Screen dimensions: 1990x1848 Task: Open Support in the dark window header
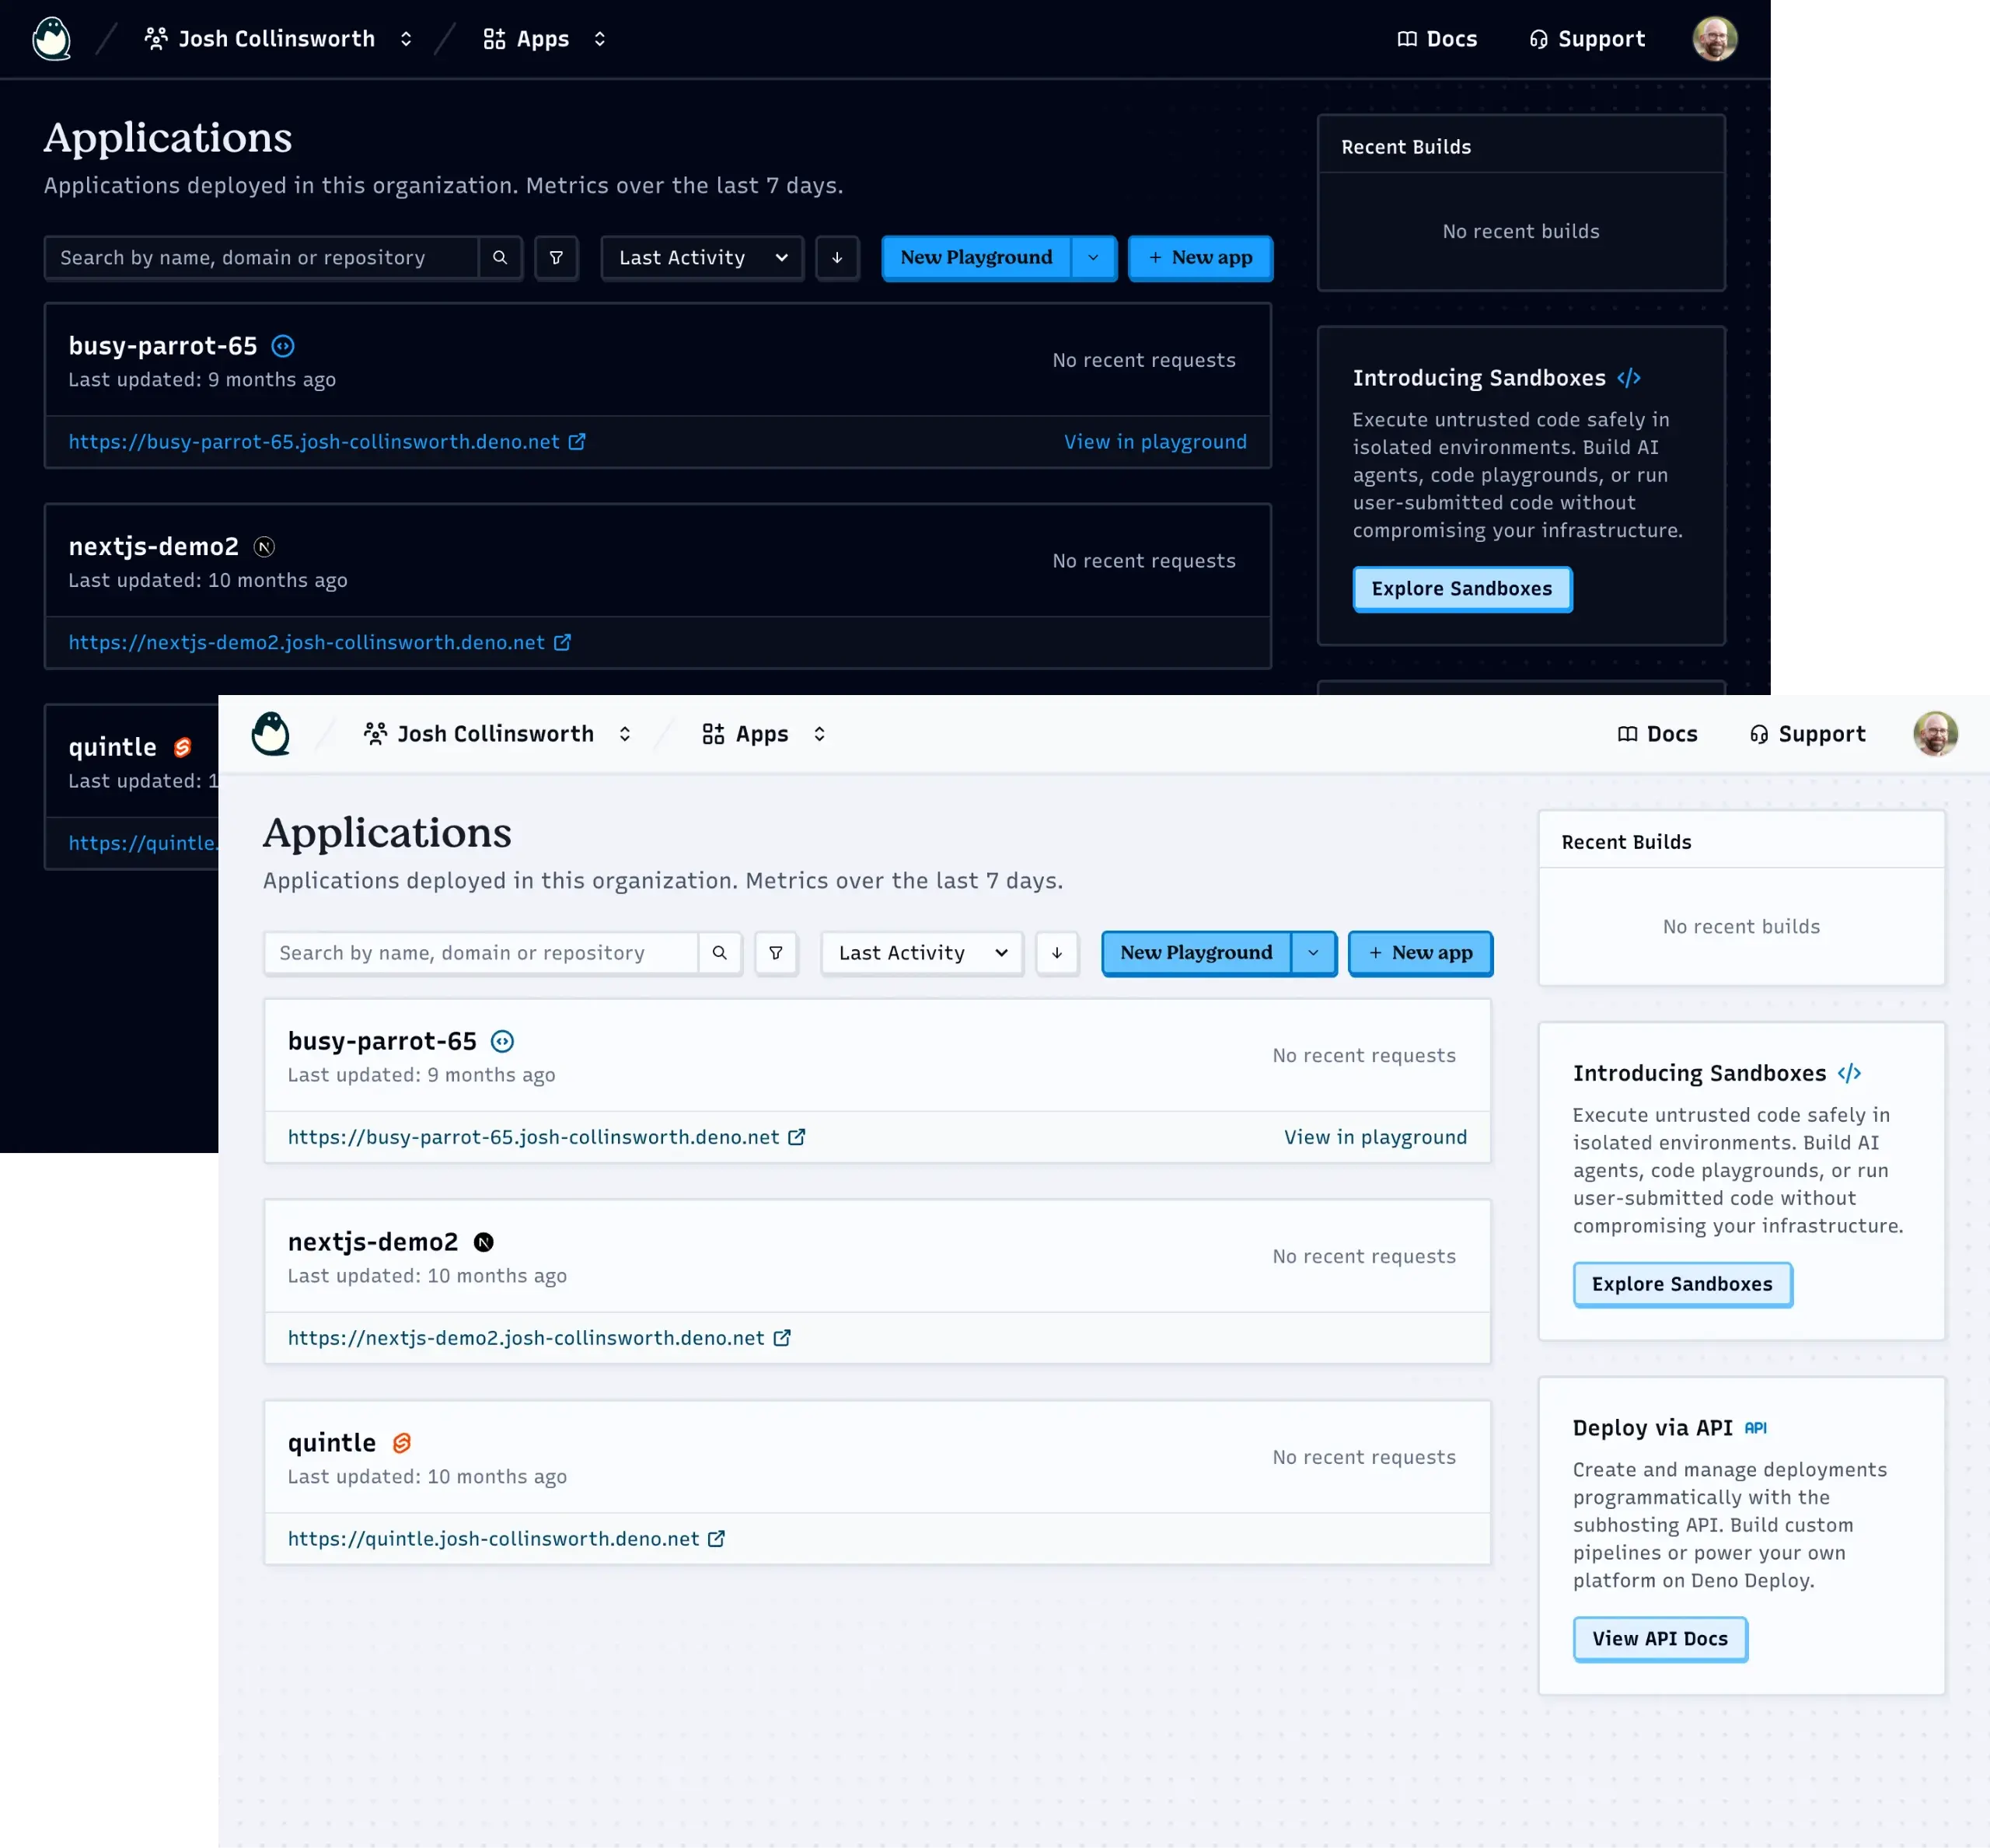coord(1587,39)
